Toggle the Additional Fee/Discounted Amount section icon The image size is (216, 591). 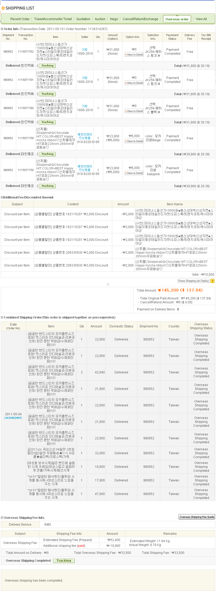[2, 197]
